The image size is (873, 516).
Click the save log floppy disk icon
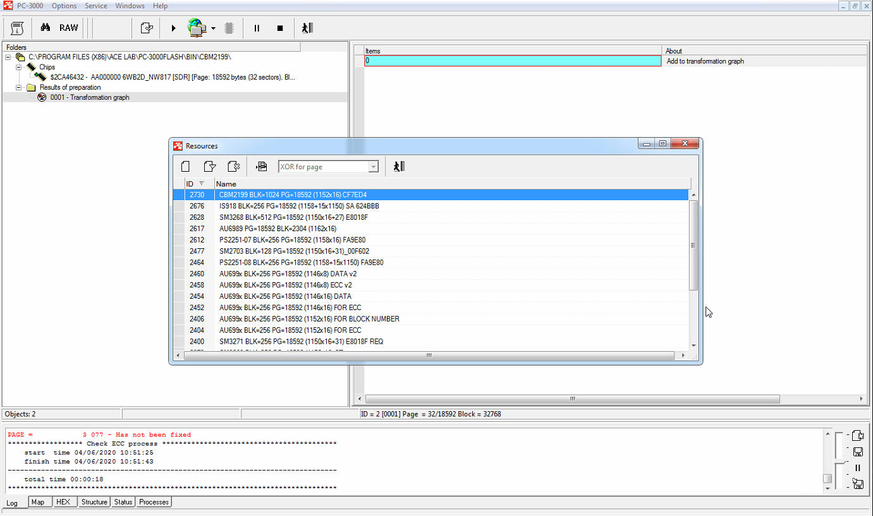pyautogui.click(x=858, y=452)
